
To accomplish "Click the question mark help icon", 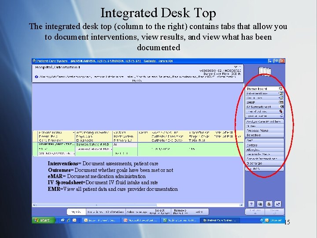I will point(251,204).
